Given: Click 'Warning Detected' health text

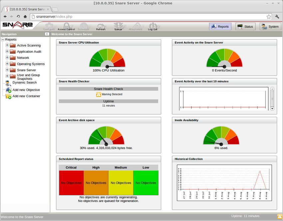Looking at the screenshot, I should point(112,94).
